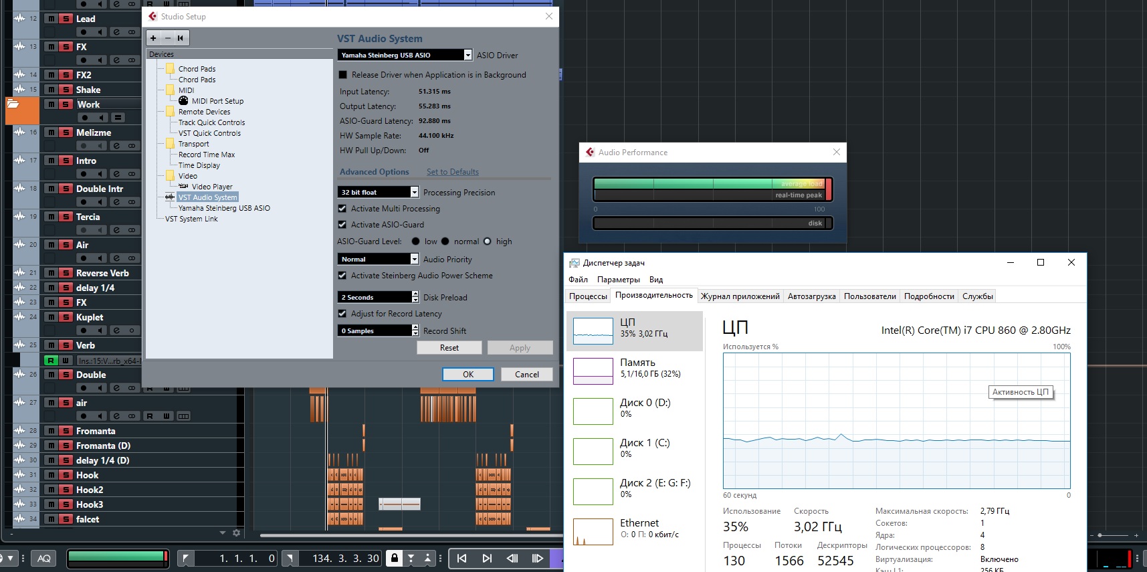This screenshot has height=572, width=1147.
Task: Click the Reset button
Action: coord(449,348)
